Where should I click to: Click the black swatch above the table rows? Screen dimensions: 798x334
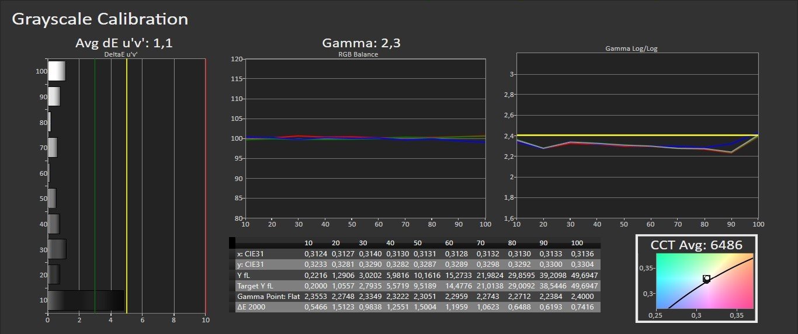point(233,242)
